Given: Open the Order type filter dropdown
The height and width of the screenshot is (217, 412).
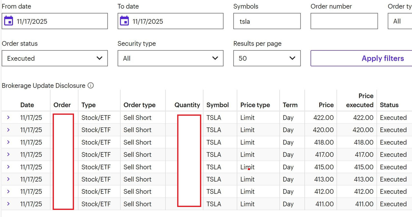Looking at the screenshot, I should (400, 21).
